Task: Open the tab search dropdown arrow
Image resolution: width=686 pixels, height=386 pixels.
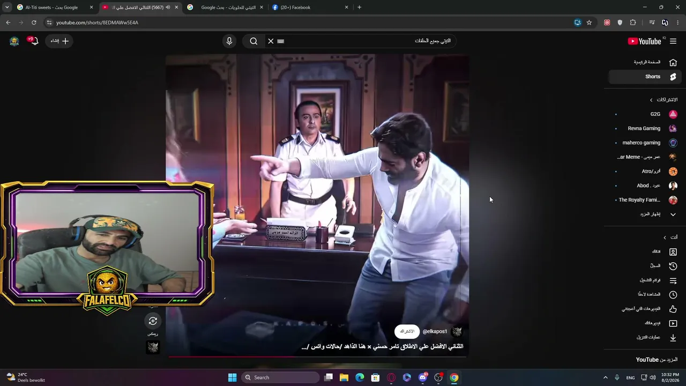Action: click(7, 8)
